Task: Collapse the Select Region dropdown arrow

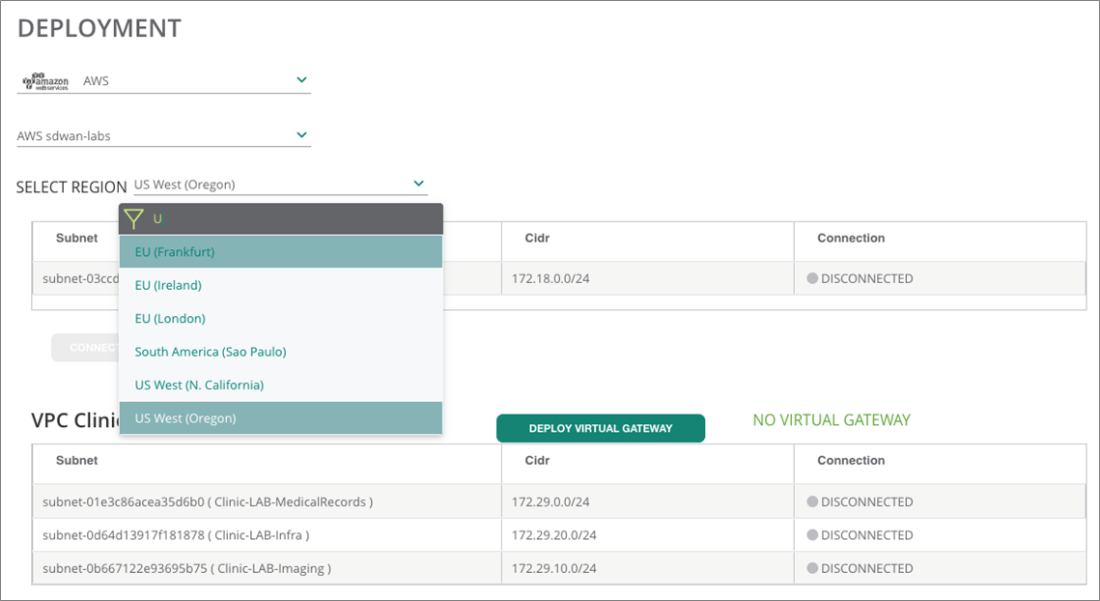Action: pos(419,184)
